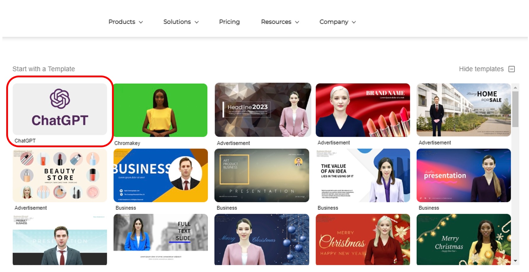Click the scroll down arrow of templates list
Screen dimensions: 529x272
515,261
